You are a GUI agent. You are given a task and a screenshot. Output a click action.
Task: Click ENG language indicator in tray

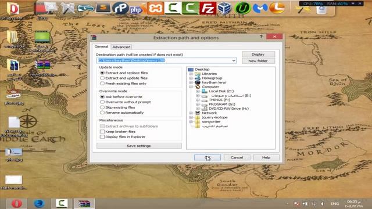point(335,204)
